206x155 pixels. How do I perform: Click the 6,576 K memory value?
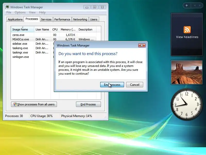[70, 39]
